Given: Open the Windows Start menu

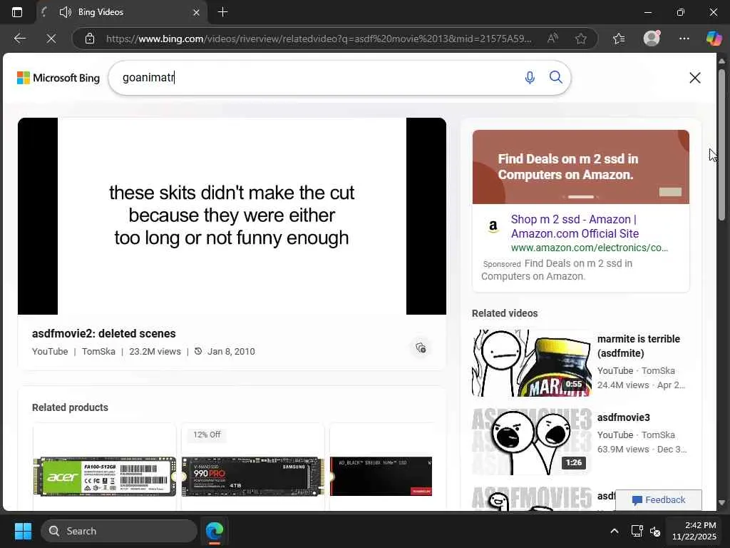Looking at the screenshot, I should pos(23,531).
